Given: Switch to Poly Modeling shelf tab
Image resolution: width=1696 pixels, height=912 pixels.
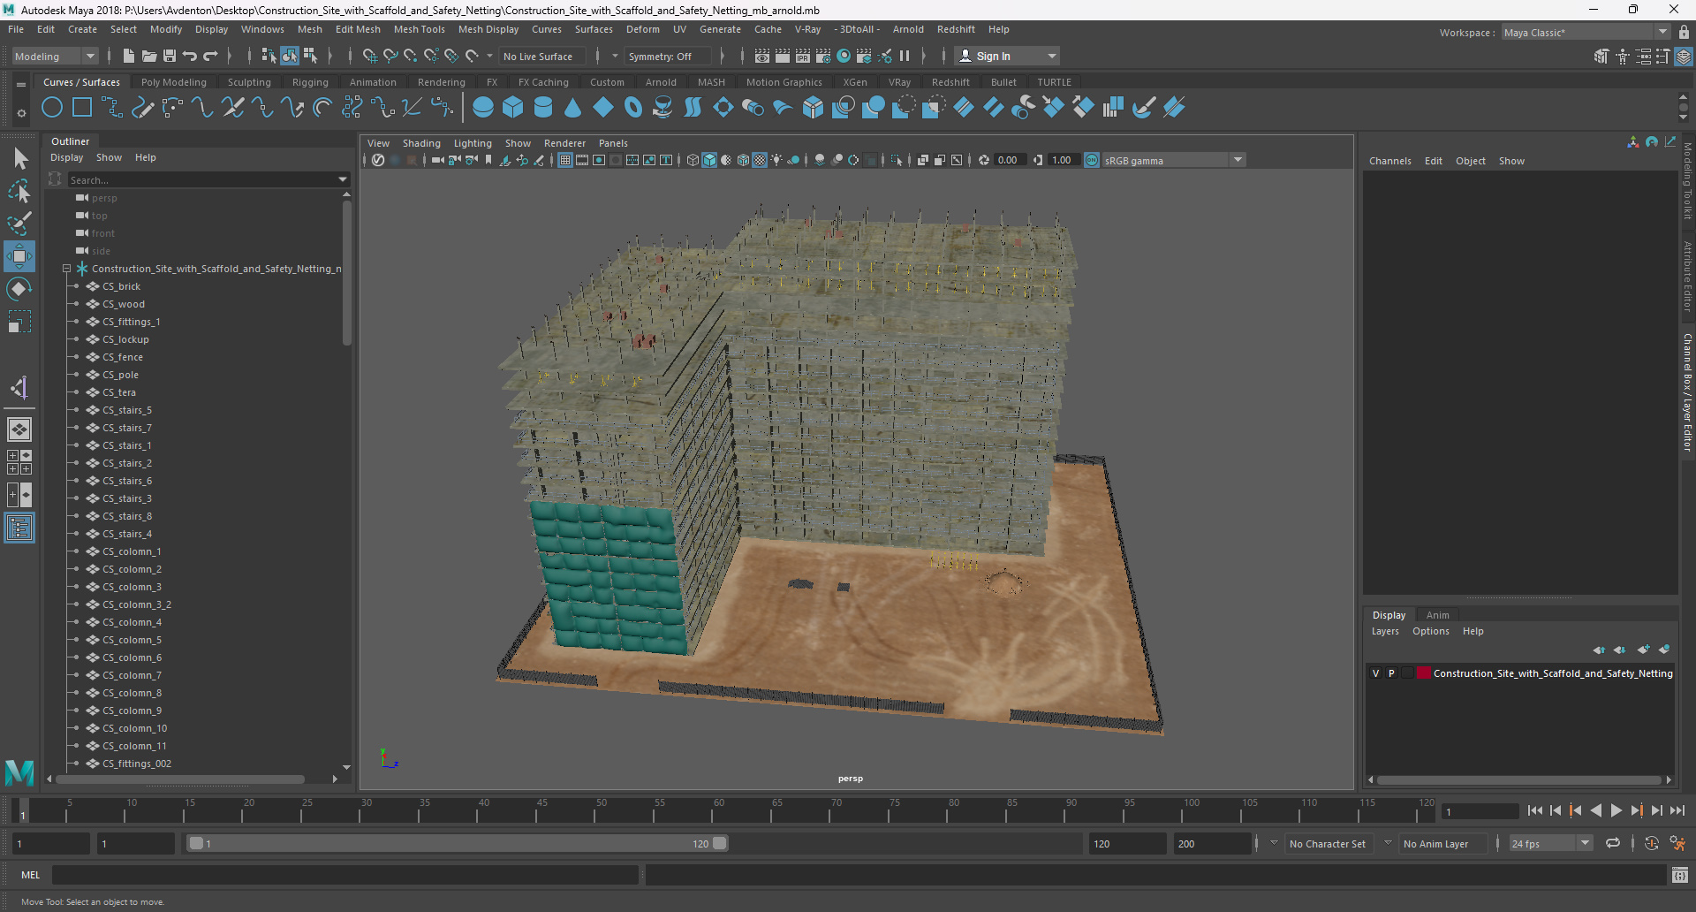Looking at the screenshot, I should (x=174, y=82).
